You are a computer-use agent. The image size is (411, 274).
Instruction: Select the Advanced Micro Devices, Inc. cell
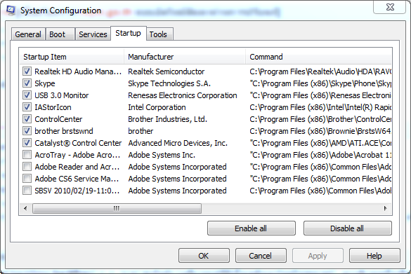click(178, 143)
